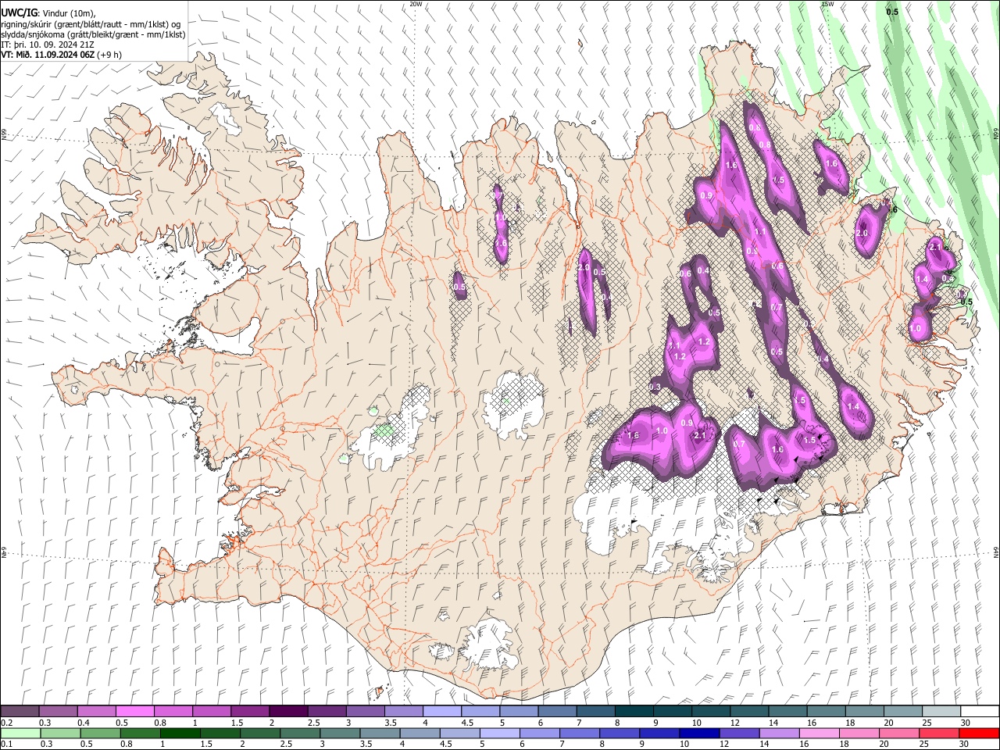The image size is (1000, 750).
Task: Click the red lower legend swatch for 25–30
Action: tap(938, 733)
